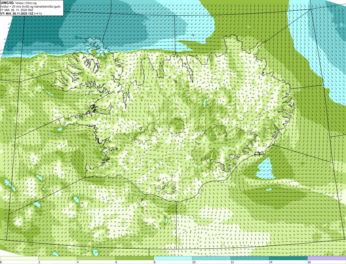Click the "VT: Mið. 26.11.2025 13Z (+4 h)" line

tap(21, 13)
